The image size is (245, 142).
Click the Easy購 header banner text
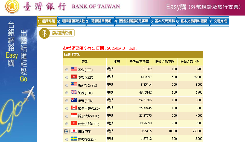coord(203,7)
